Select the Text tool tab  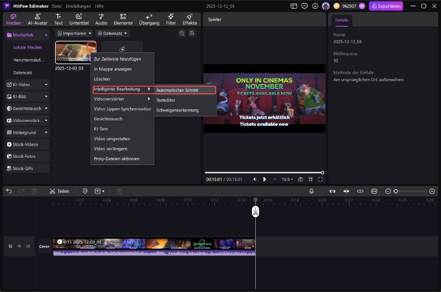click(x=58, y=19)
